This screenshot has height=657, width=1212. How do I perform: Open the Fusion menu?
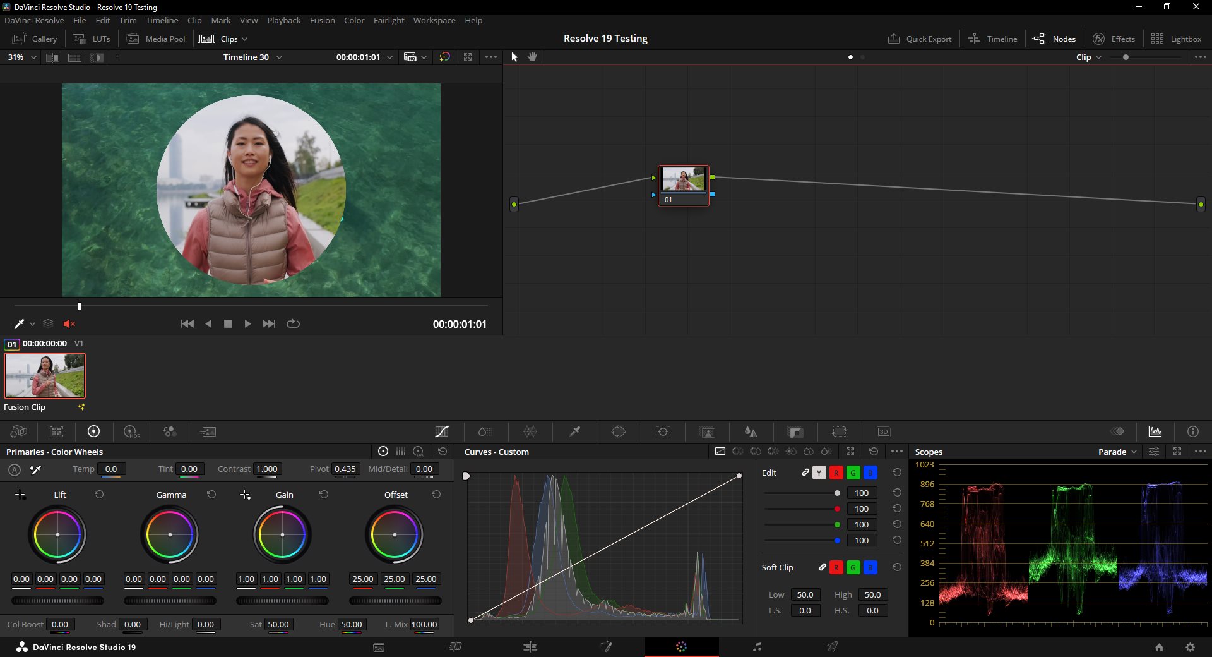[322, 20]
